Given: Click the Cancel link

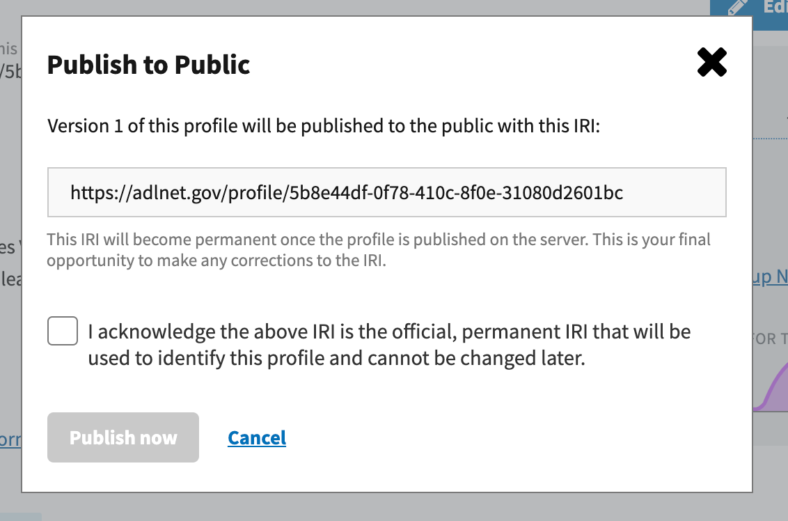Looking at the screenshot, I should pyautogui.click(x=257, y=437).
